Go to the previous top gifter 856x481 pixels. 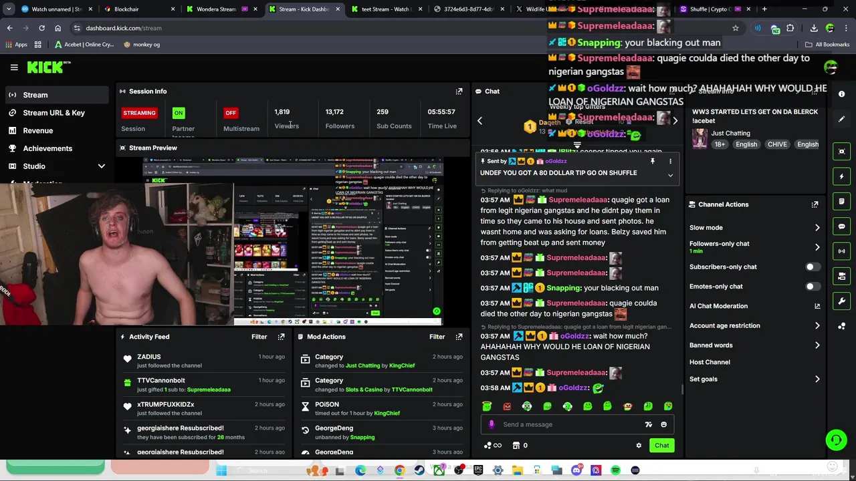click(479, 121)
